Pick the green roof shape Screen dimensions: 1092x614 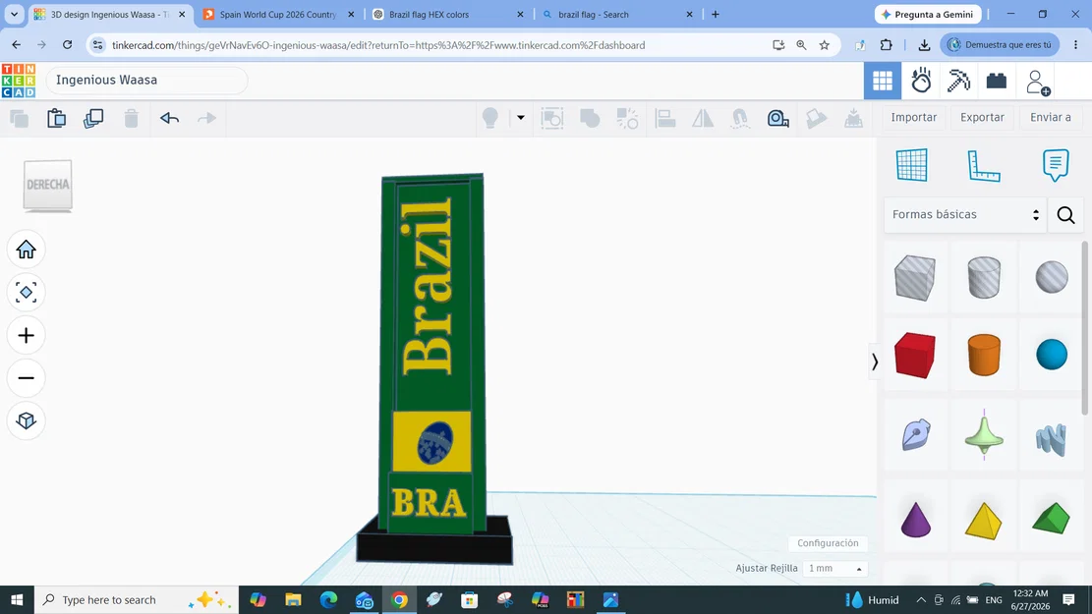pos(1051,518)
